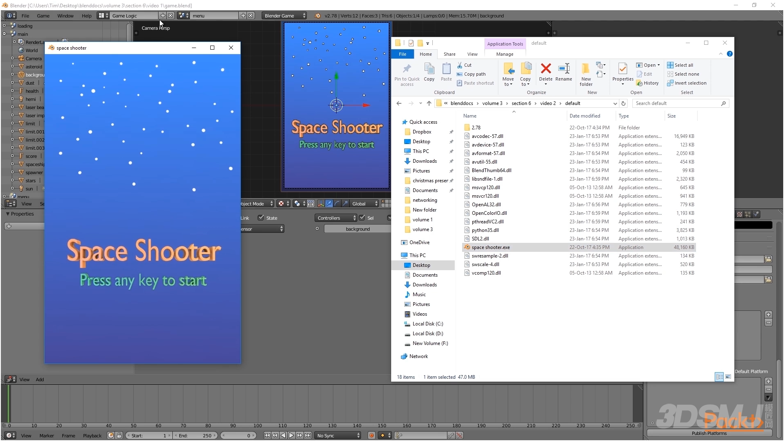Open the Global orientation dropdown
This screenshot has width=784, height=441.
pos(364,203)
